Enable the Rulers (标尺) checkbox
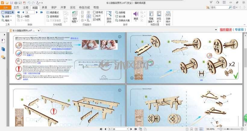Viewport: 247px width, 131px height. (94, 16)
